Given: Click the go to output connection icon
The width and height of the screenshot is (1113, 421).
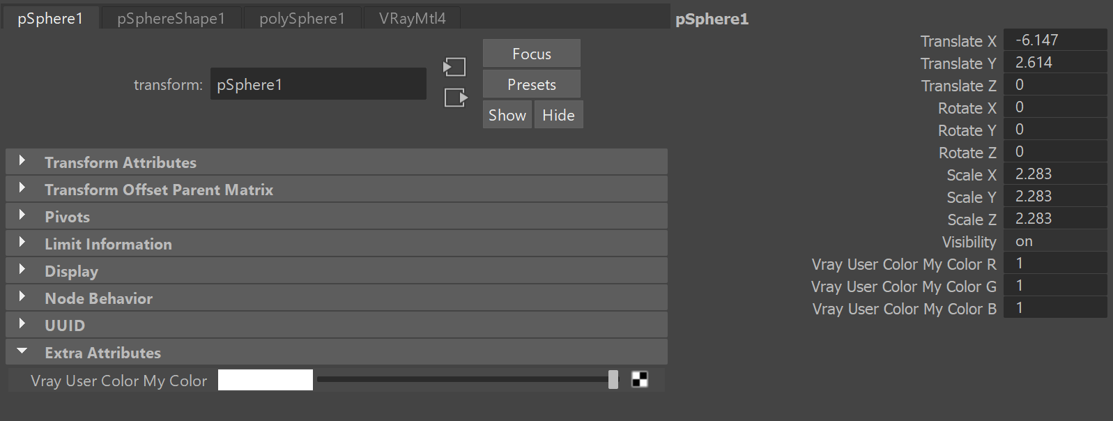Looking at the screenshot, I should point(456,98).
